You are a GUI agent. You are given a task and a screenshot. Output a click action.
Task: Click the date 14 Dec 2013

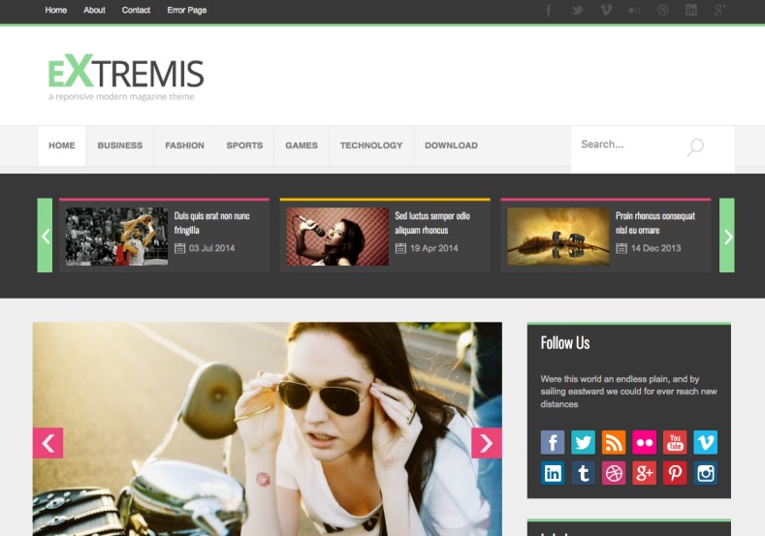pyautogui.click(x=655, y=248)
